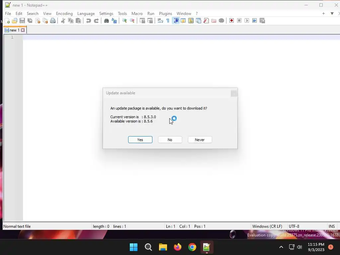Viewport: 340px width, 255px height.
Task: Toggle the Document List icon
Action: tap(199, 21)
